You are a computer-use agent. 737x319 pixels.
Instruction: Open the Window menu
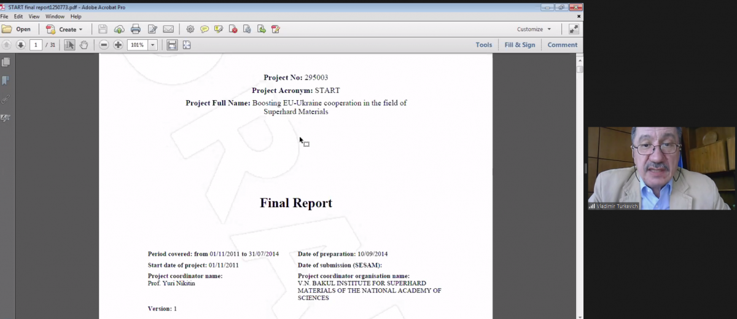(x=55, y=17)
